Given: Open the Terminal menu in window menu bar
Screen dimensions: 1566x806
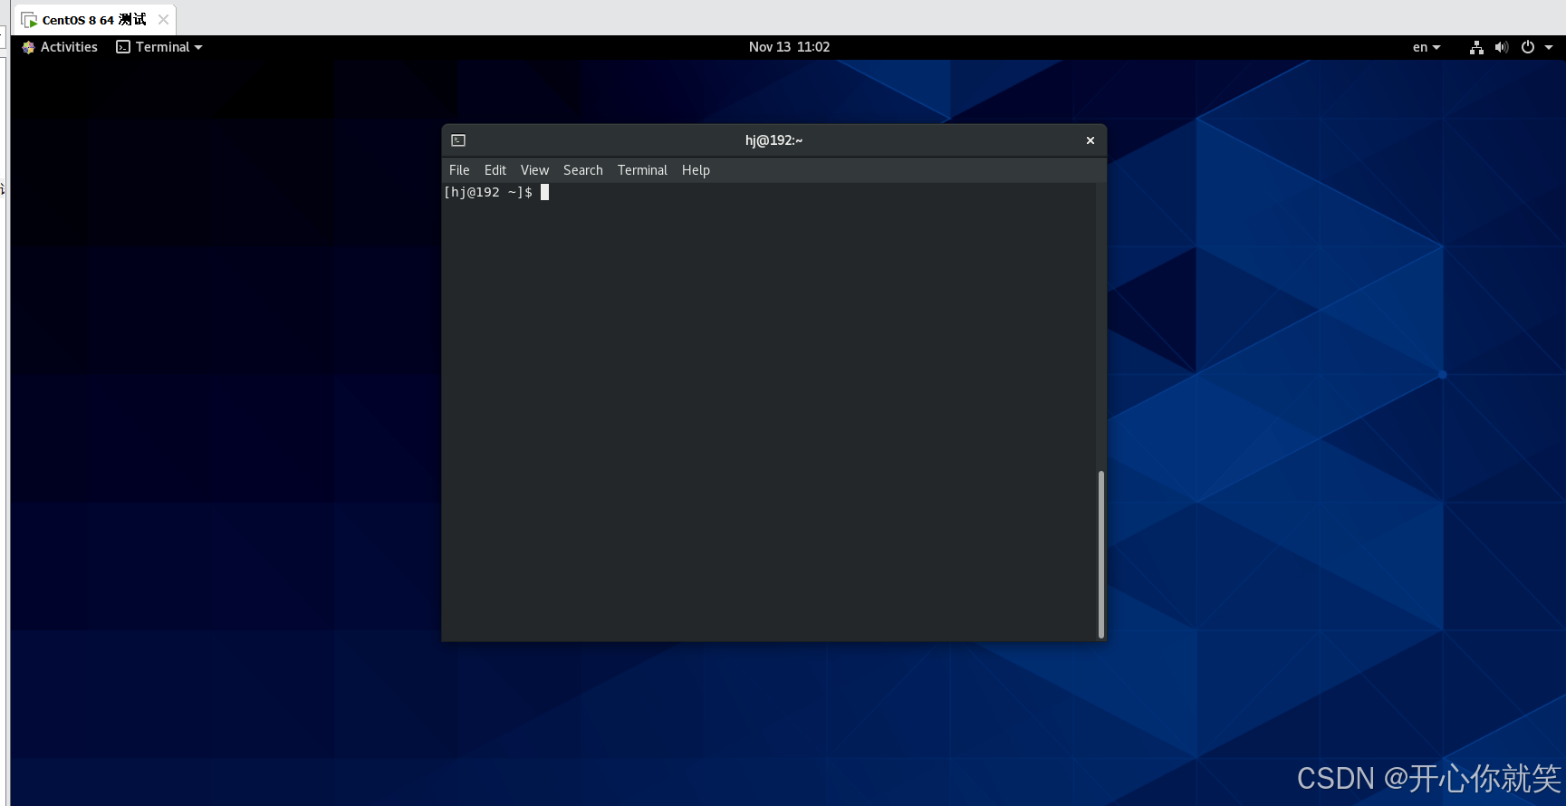Looking at the screenshot, I should 642,170.
